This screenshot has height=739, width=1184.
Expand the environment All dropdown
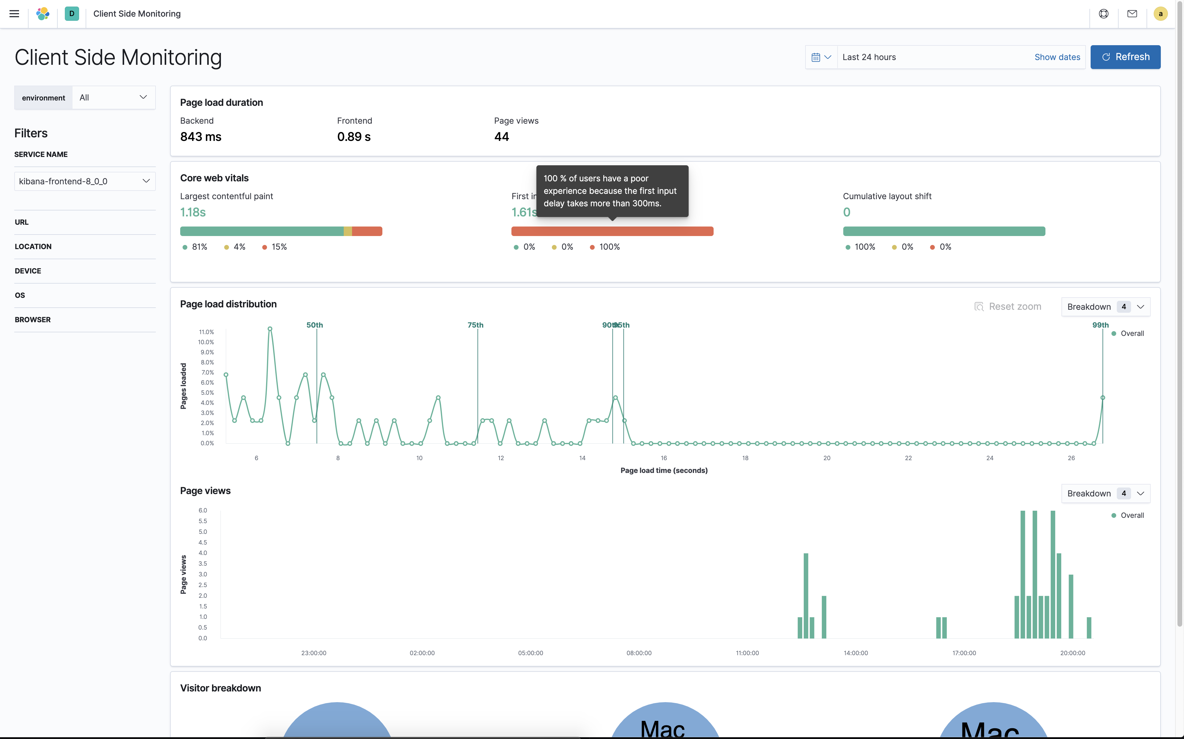(x=113, y=97)
